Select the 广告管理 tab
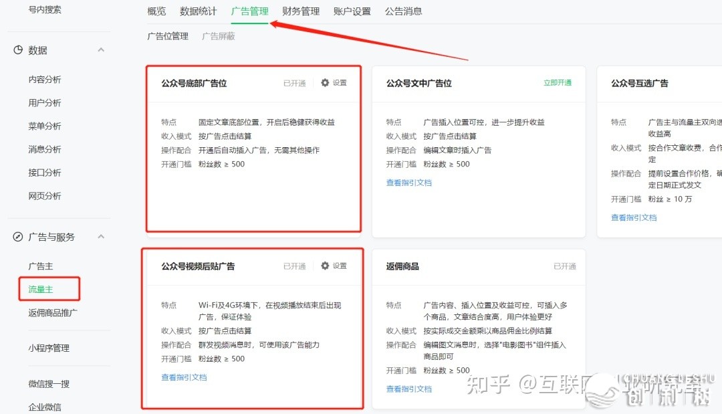The image size is (722, 414). pyautogui.click(x=249, y=11)
